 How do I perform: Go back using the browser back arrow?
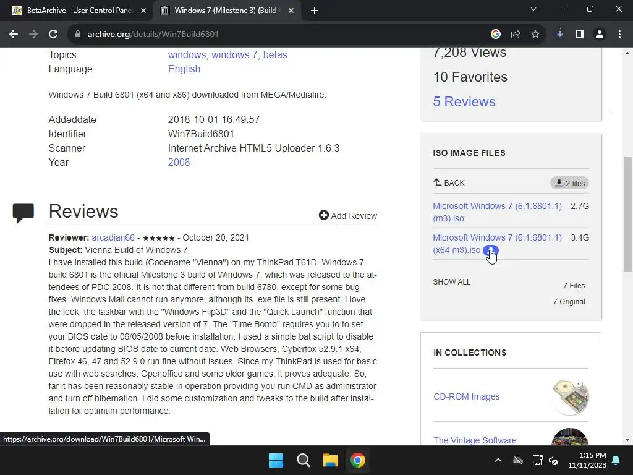14,35
